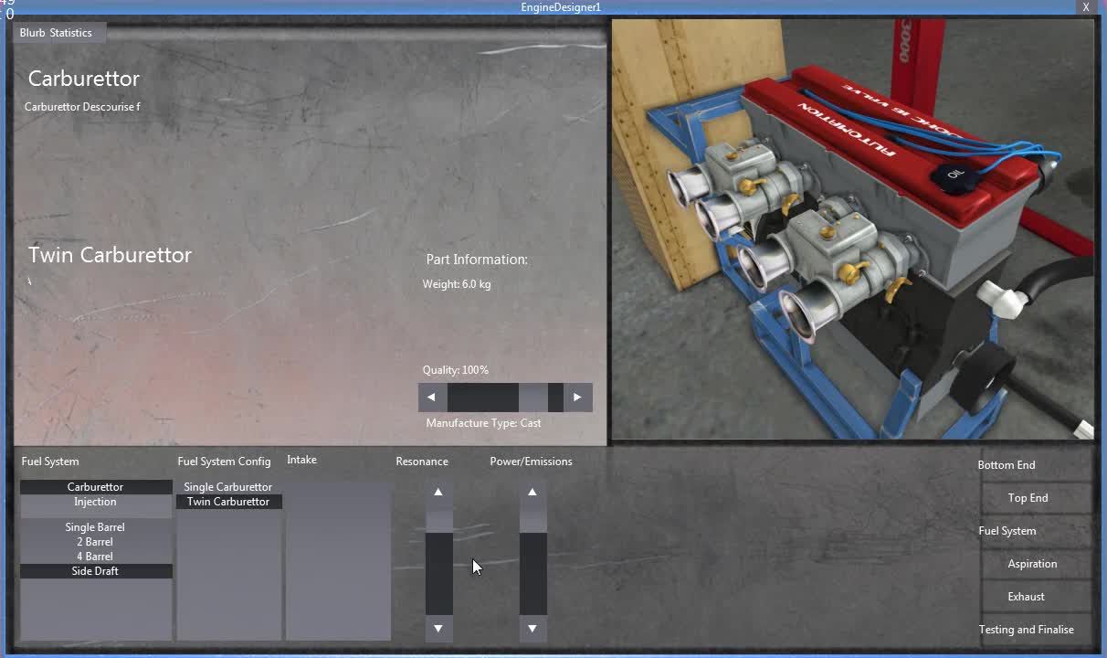The width and height of the screenshot is (1107, 658).
Task: Click the Quality slider handle
Action: coord(555,397)
